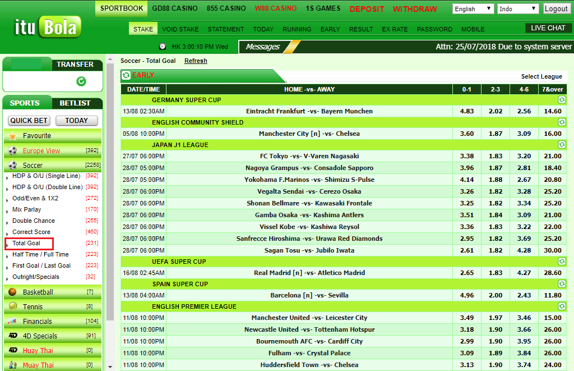Expand the Double Chance arrow
The image size is (574, 371).
[7, 222]
